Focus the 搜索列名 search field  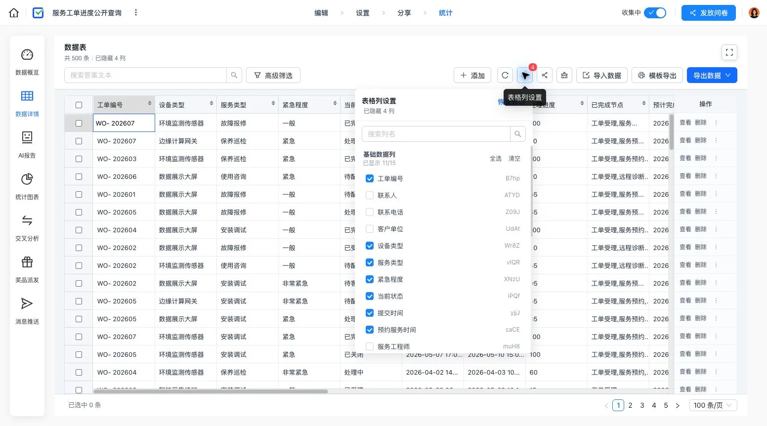tap(436, 134)
